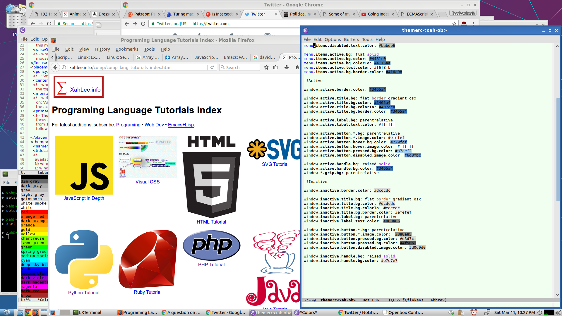Bookmark Twitter page with Chrome star icon
Screen dimensions: 562x316
(454, 24)
